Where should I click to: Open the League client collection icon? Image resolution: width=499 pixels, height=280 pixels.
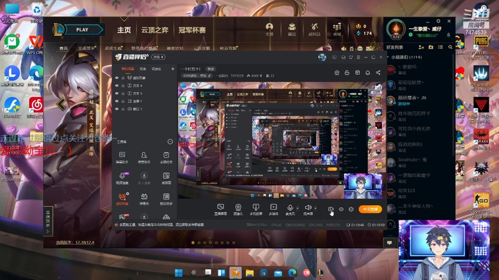(292, 29)
